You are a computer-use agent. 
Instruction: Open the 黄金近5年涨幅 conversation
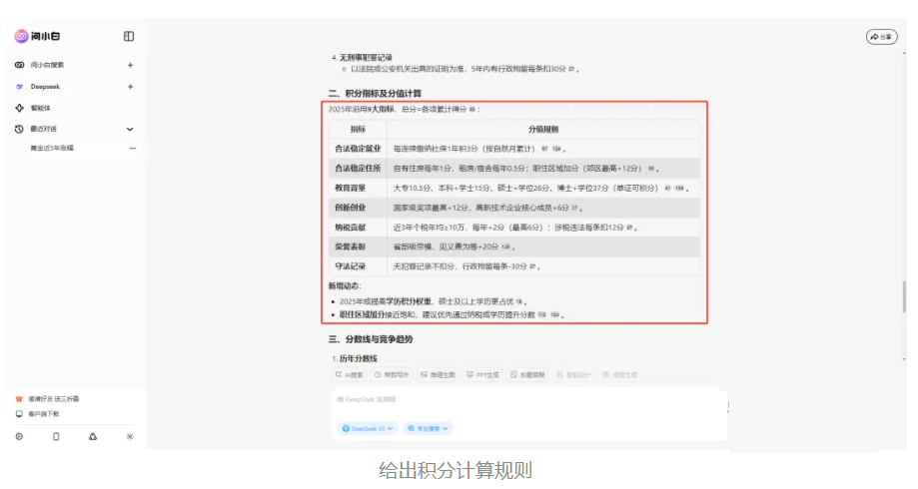tap(53, 149)
